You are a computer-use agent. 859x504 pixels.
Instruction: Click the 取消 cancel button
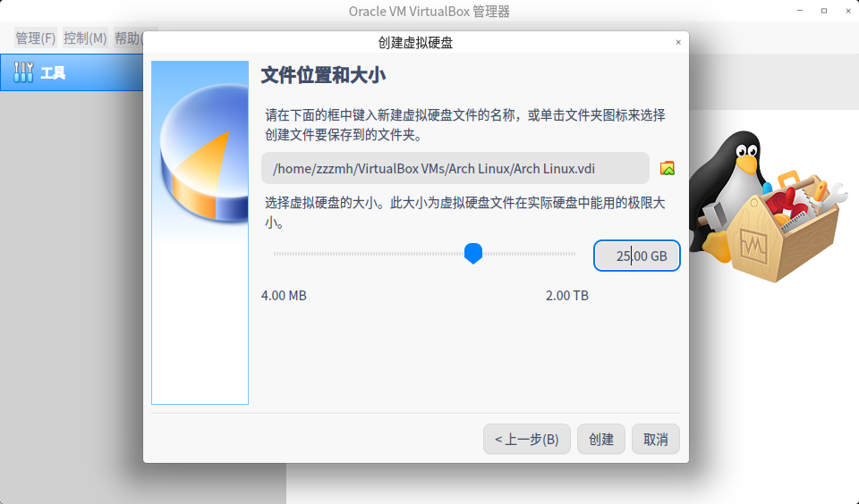pyautogui.click(x=656, y=439)
